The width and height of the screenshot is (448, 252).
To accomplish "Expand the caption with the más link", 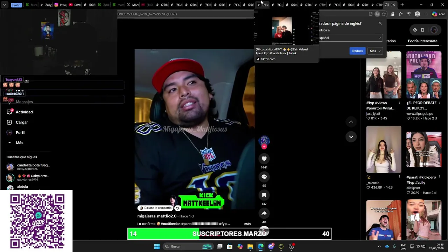I will click(x=247, y=224).
